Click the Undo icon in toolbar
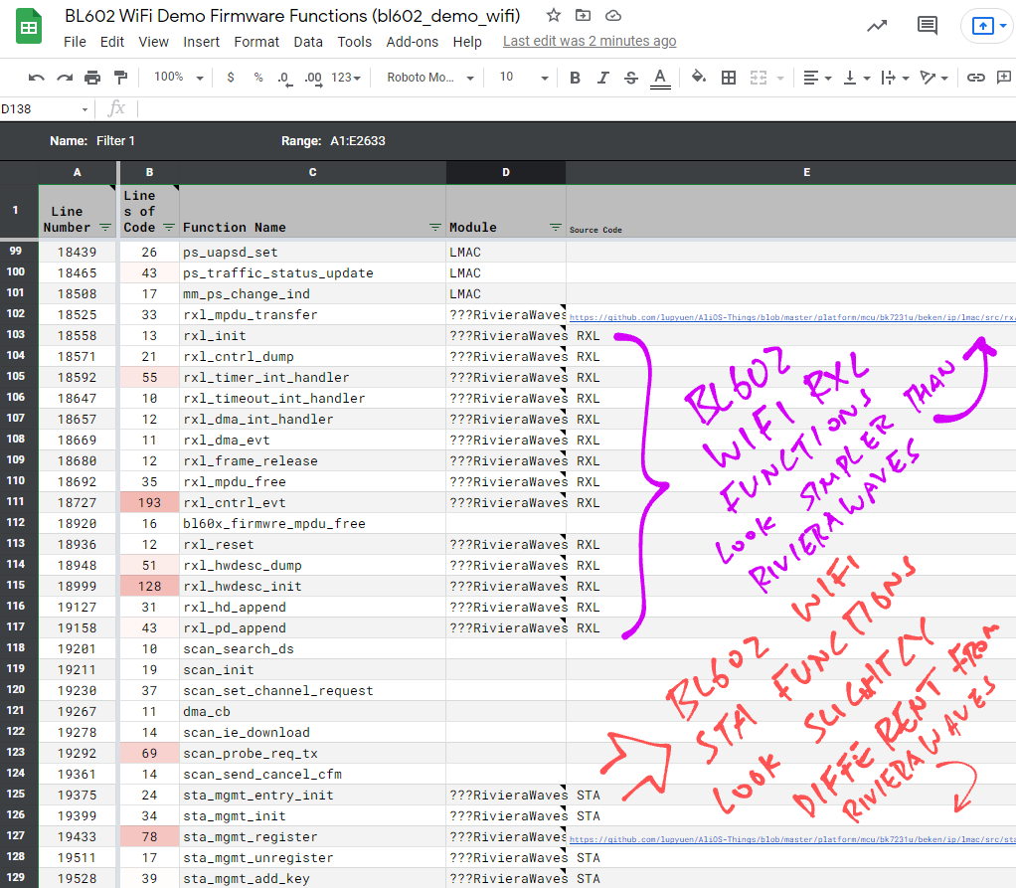Viewport: 1016px width, 888px height. [37, 78]
